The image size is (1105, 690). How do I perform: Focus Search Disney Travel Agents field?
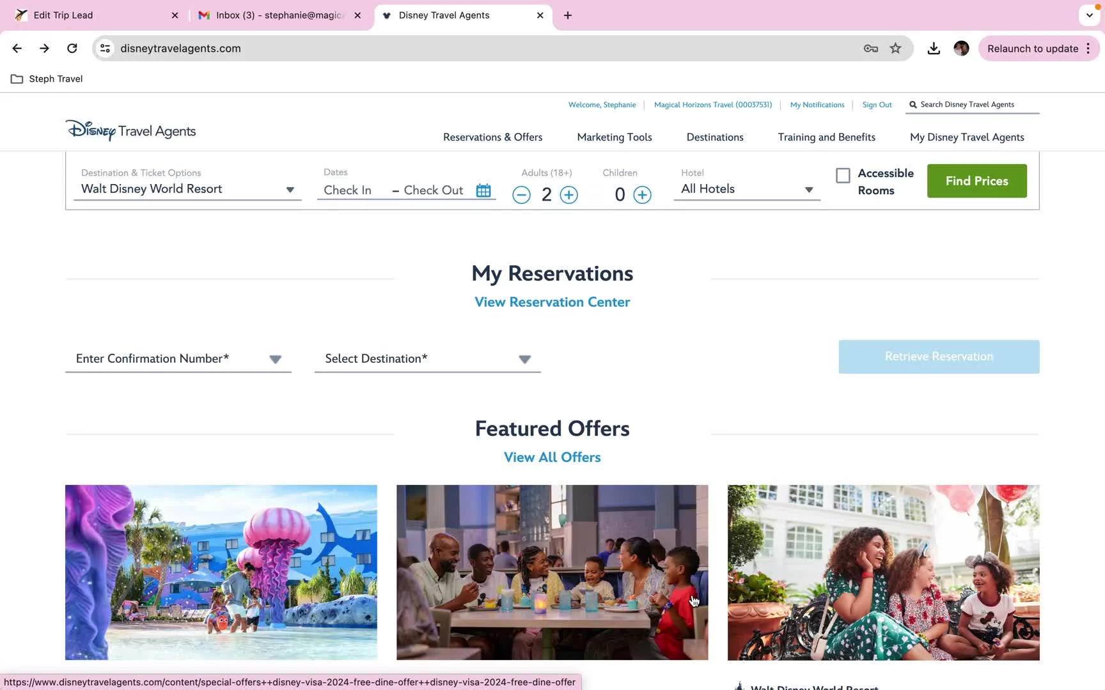coord(972,105)
